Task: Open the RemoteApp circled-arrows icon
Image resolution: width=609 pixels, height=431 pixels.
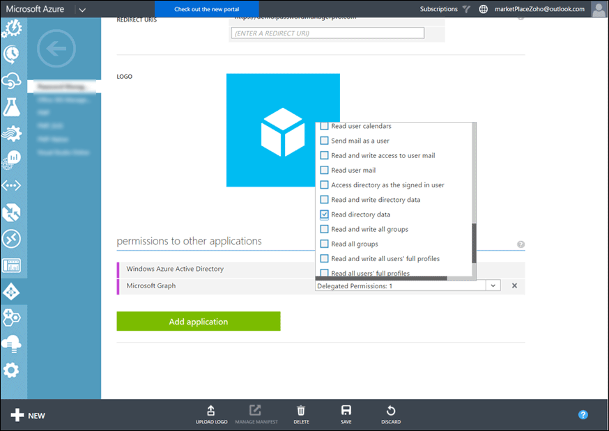Action: click(x=12, y=239)
